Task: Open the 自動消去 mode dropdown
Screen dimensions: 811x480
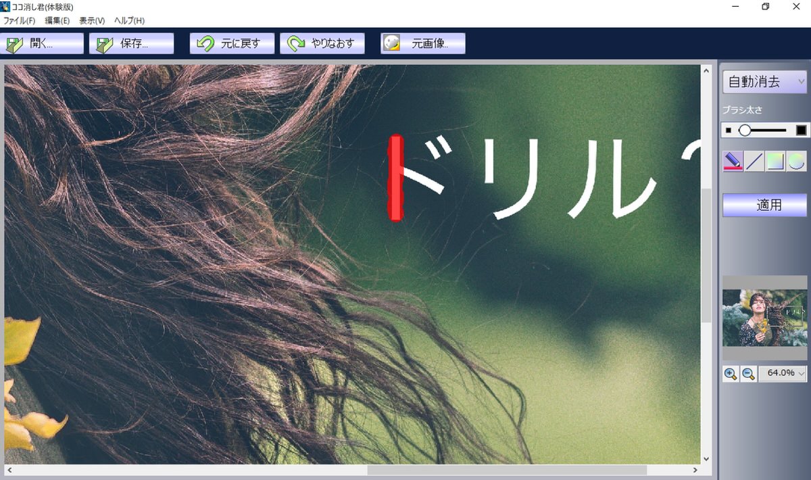Action: pos(764,81)
